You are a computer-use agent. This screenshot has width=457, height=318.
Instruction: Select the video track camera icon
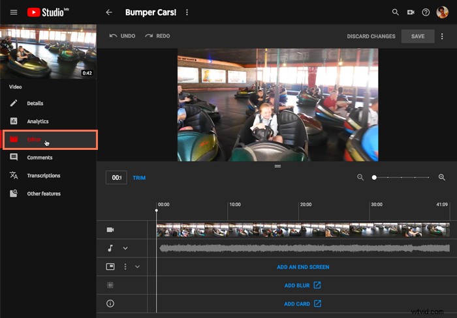click(110, 230)
